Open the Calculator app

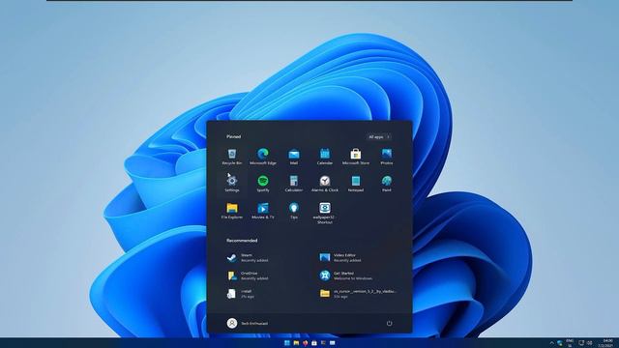(294, 184)
